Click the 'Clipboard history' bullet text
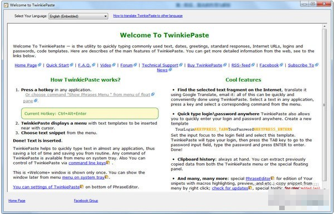The width and height of the screenshot is (334, 214). [196, 159]
